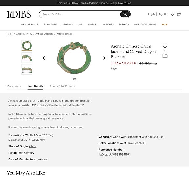
Task: Switch to Item Details tab
Action: (x=35, y=86)
